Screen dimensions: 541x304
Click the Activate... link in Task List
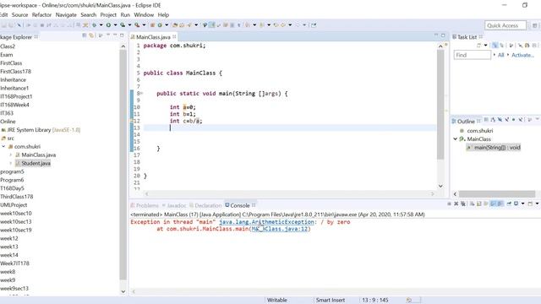[x=522, y=55]
